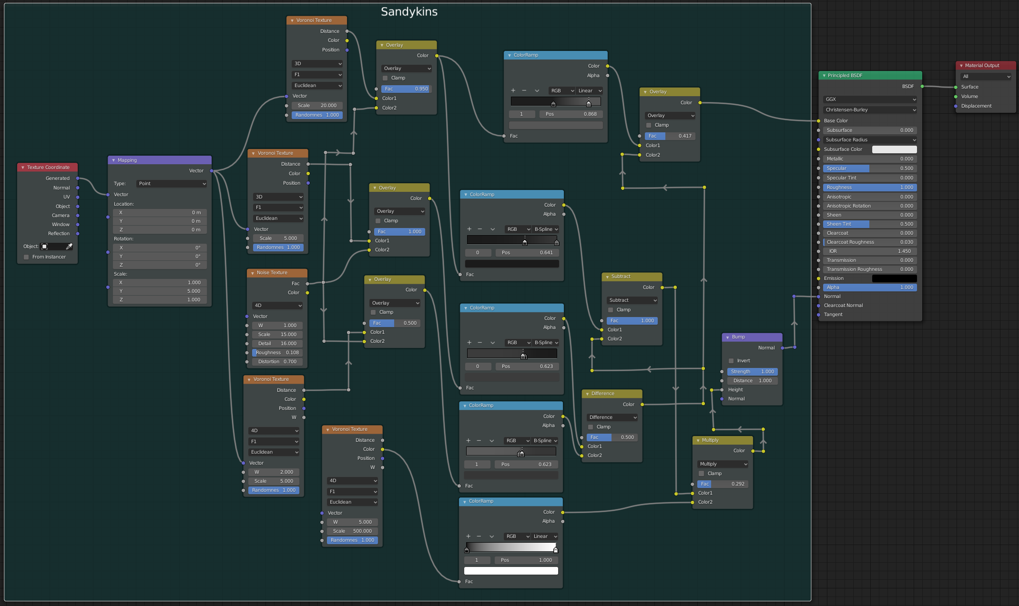
Task: Open Mapping Type dropdown showing Point
Action: [x=172, y=183]
